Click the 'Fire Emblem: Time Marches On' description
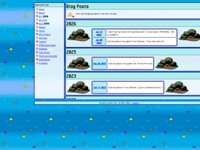The width and height of the screenshot is (200, 150). point(135,41)
